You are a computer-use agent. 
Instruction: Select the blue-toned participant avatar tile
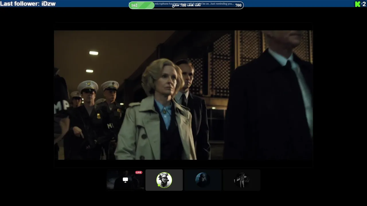click(203, 180)
